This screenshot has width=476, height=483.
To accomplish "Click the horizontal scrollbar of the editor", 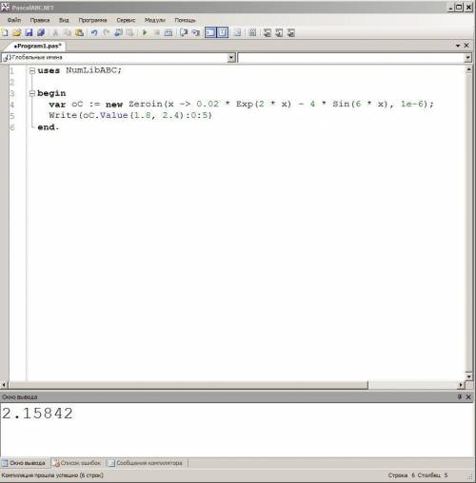I will click(188, 385).
